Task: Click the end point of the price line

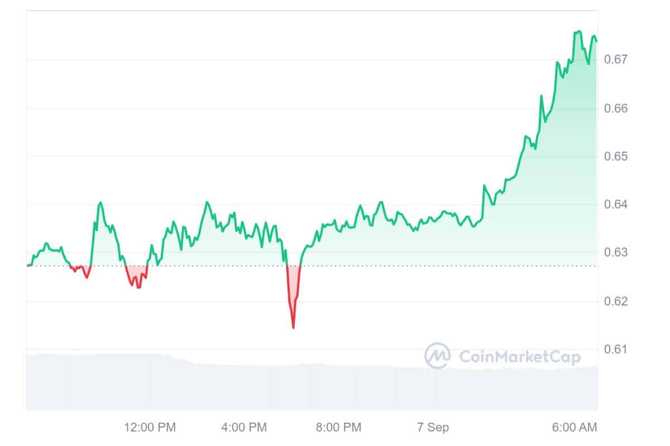Action: (596, 41)
